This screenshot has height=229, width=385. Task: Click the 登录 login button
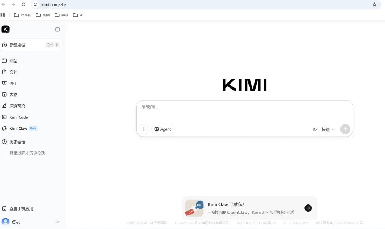click(11, 222)
